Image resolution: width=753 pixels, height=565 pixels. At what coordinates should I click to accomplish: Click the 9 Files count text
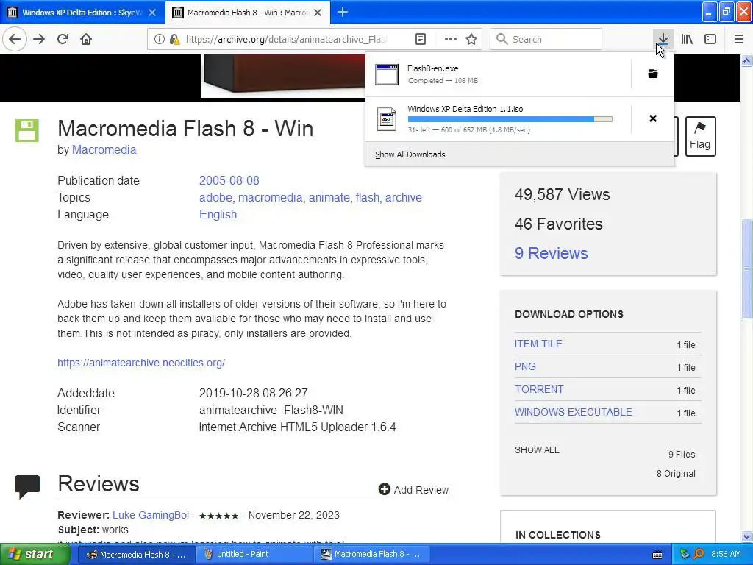(682, 455)
